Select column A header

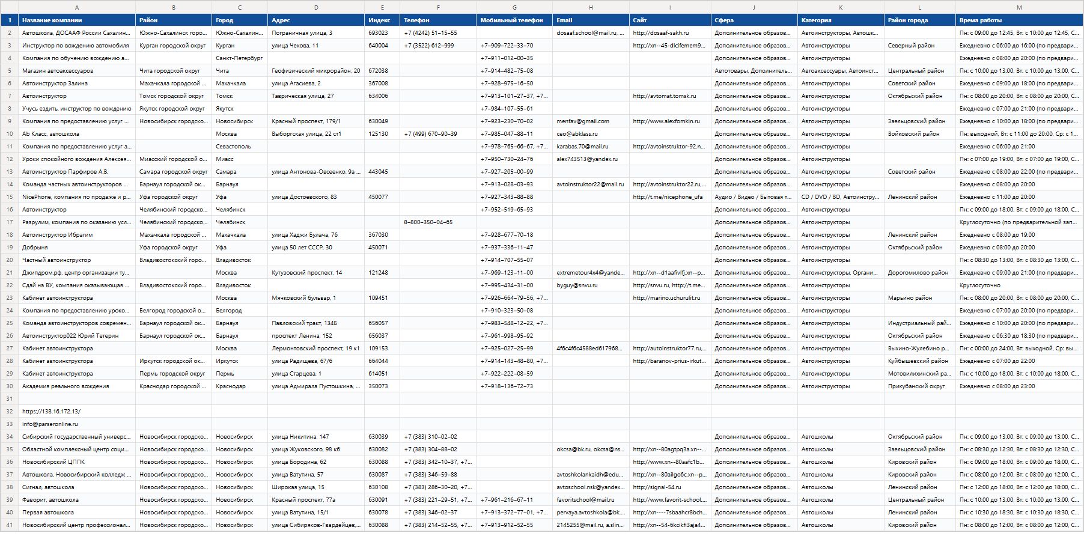coord(77,7)
